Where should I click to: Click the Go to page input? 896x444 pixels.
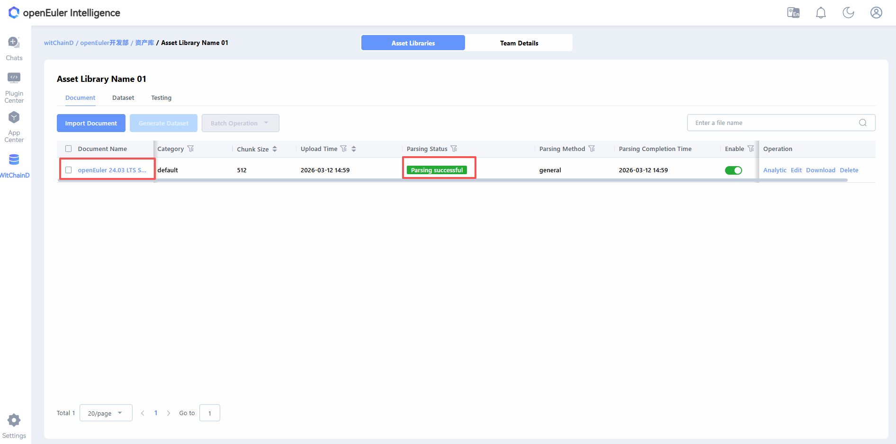pos(210,413)
